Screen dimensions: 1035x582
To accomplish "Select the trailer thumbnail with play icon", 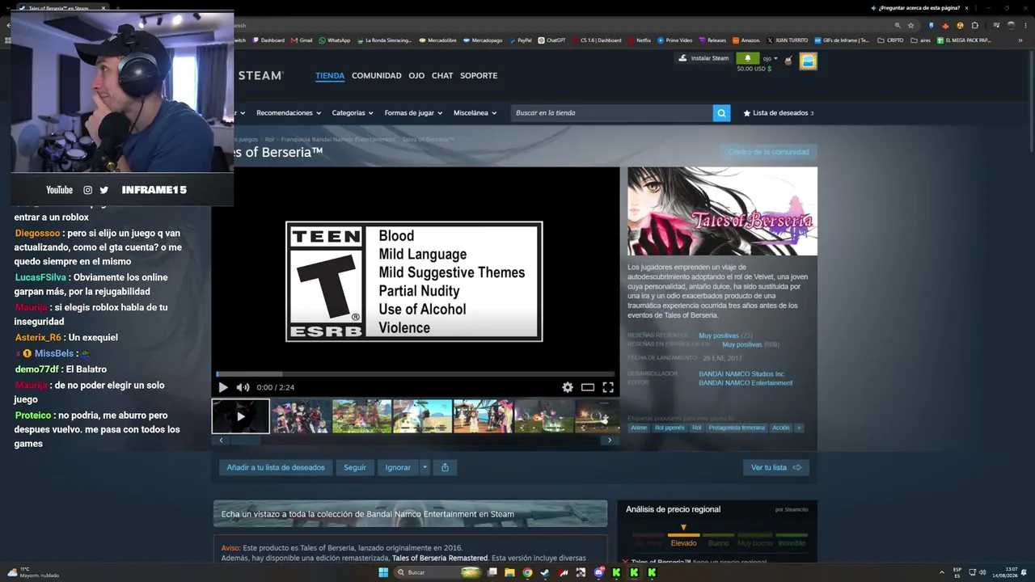I will [241, 416].
